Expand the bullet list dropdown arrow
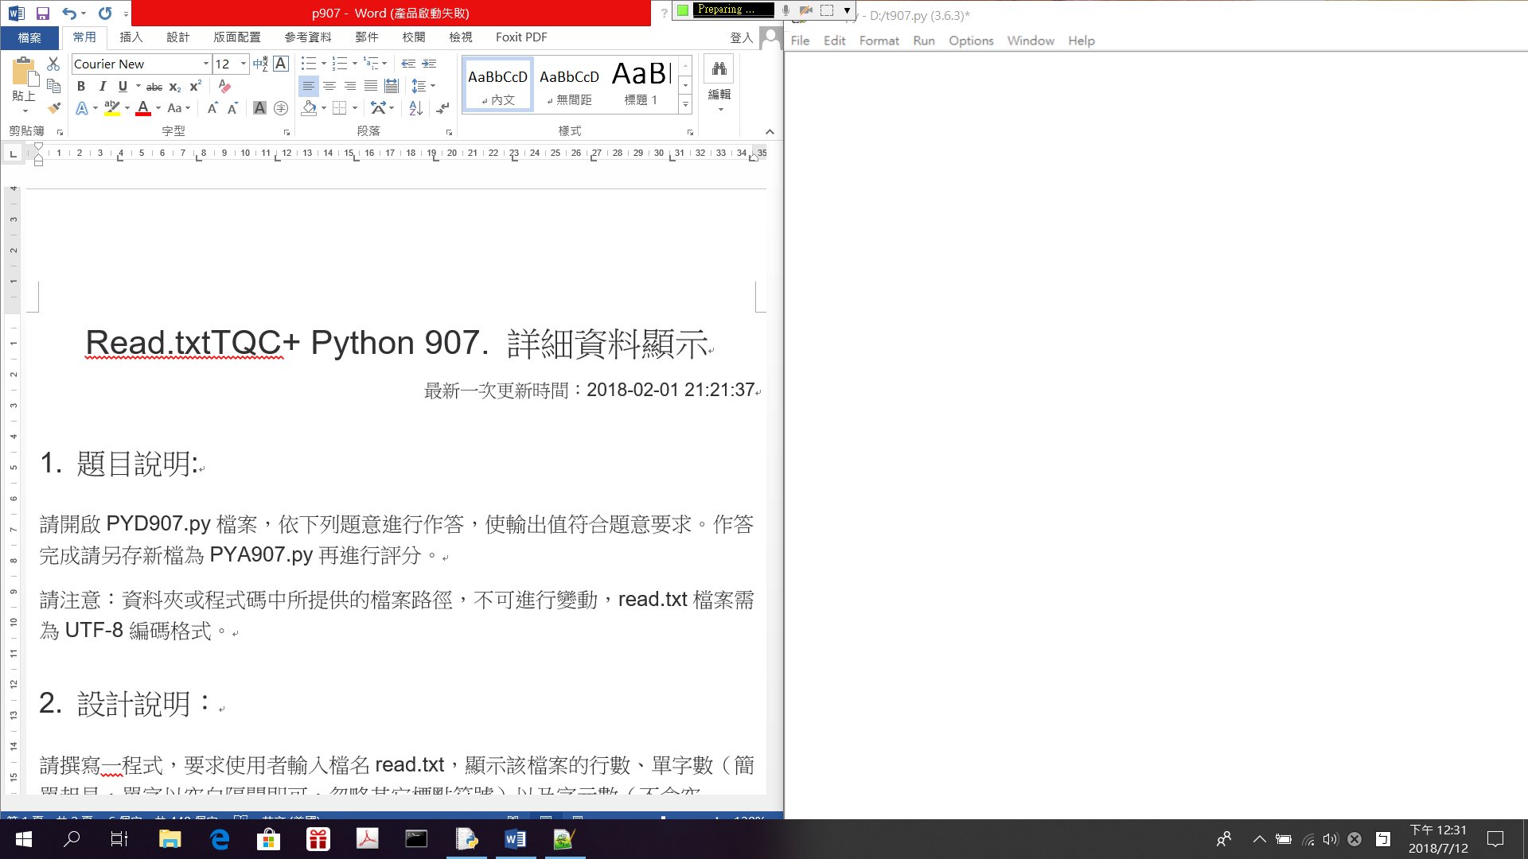1528x859 pixels. pyautogui.click(x=324, y=64)
